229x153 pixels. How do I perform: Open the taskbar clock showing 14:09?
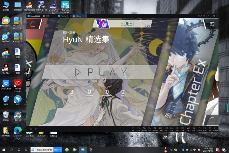pos(208,150)
